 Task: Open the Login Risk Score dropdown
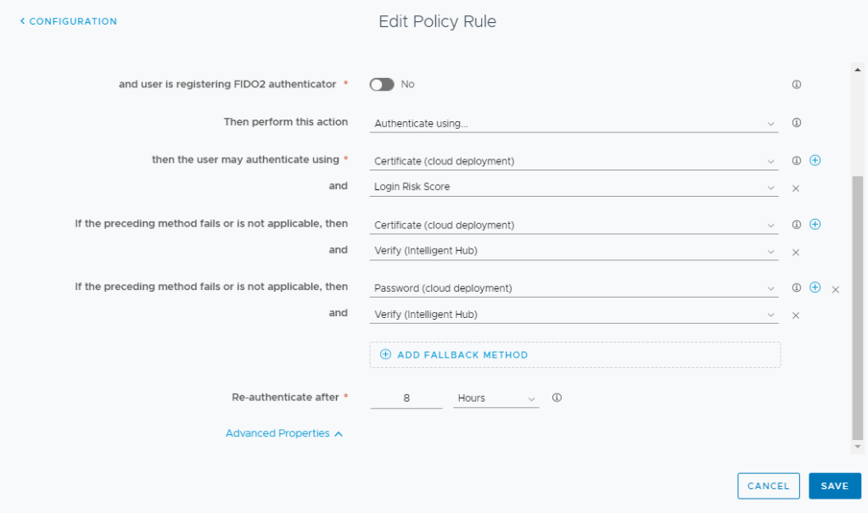click(574, 187)
